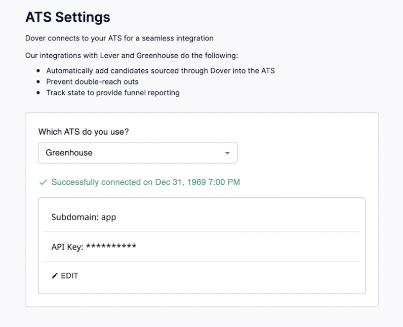
Task: Click the selected Greenhouse text in the combo box
Action: point(69,153)
